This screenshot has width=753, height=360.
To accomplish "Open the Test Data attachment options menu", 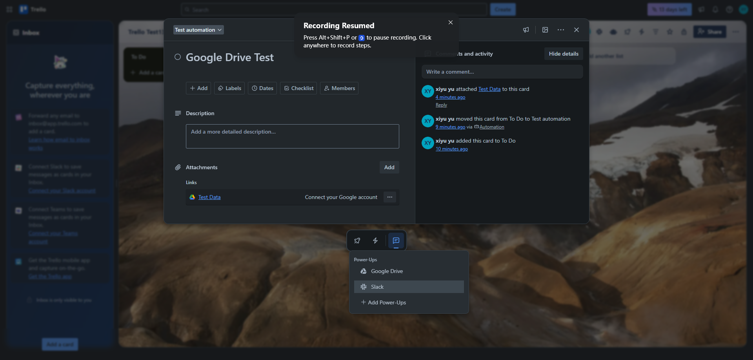I will point(390,197).
